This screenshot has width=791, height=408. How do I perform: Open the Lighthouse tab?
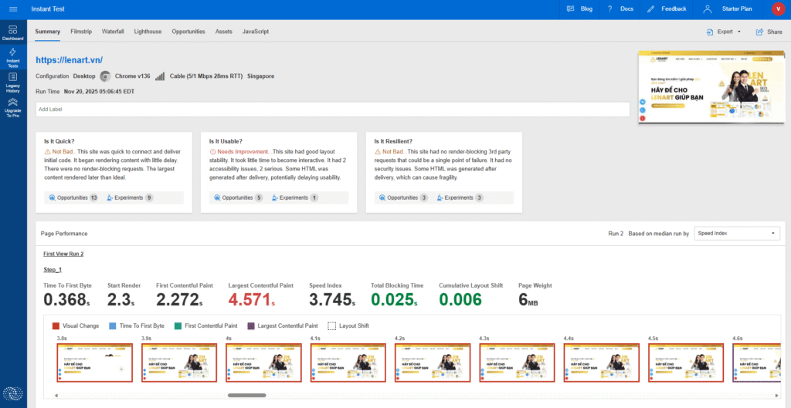[148, 31]
